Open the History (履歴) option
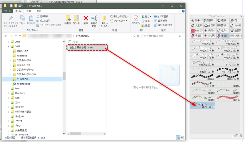Viewport: 246px width, 142px height. click(x=145, y=26)
